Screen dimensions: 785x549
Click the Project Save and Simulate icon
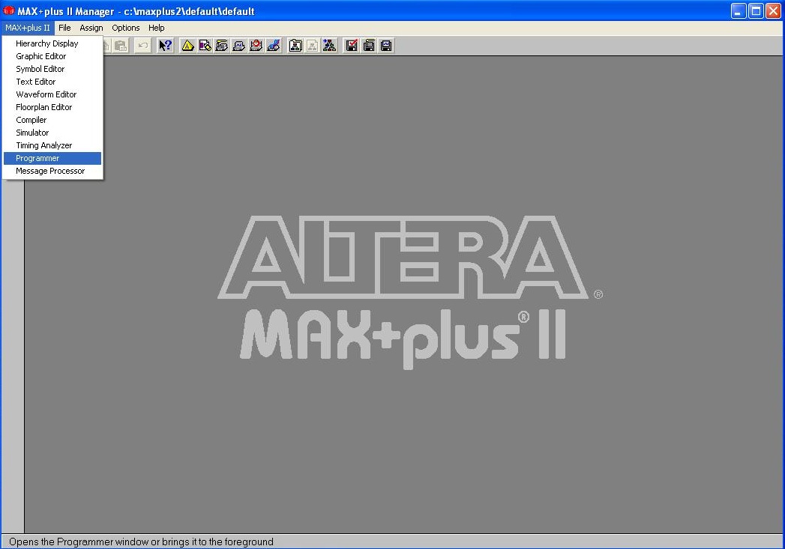(386, 46)
